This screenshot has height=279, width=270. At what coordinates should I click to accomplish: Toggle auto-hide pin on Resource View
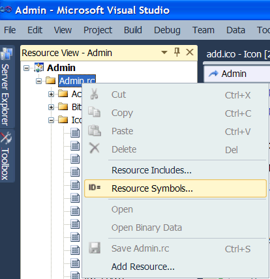tap(177, 52)
